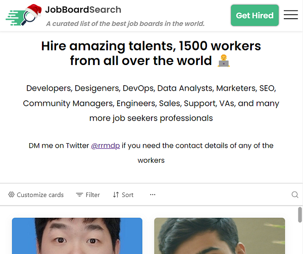The image size is (303, 254).
Task: Open the @rrmdp Twitter link
Action: coord(106,146)
